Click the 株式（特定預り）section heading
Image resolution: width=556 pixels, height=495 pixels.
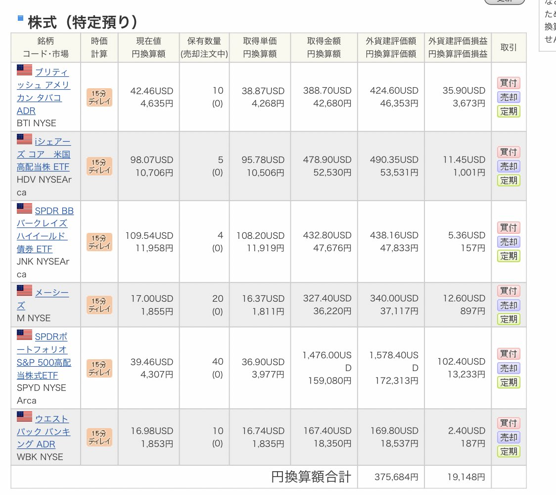(83, 22)
